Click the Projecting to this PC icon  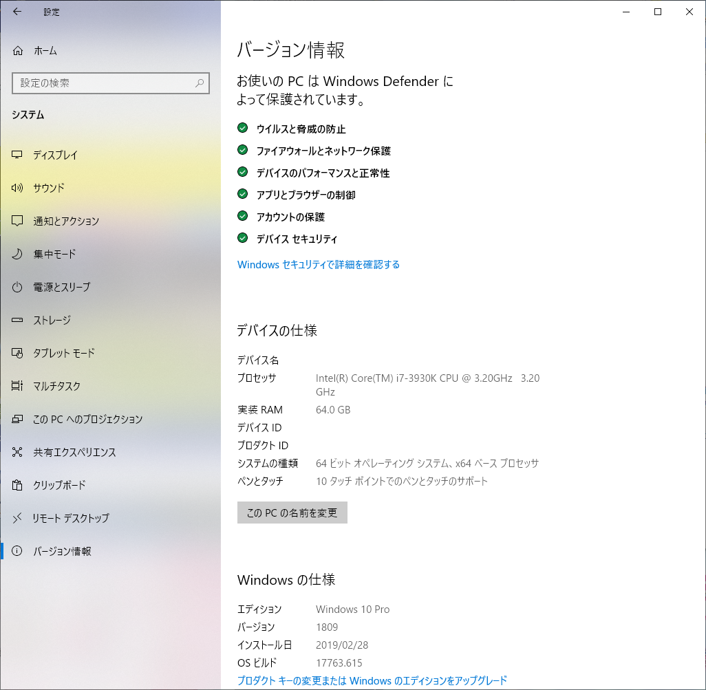point(17,419)
